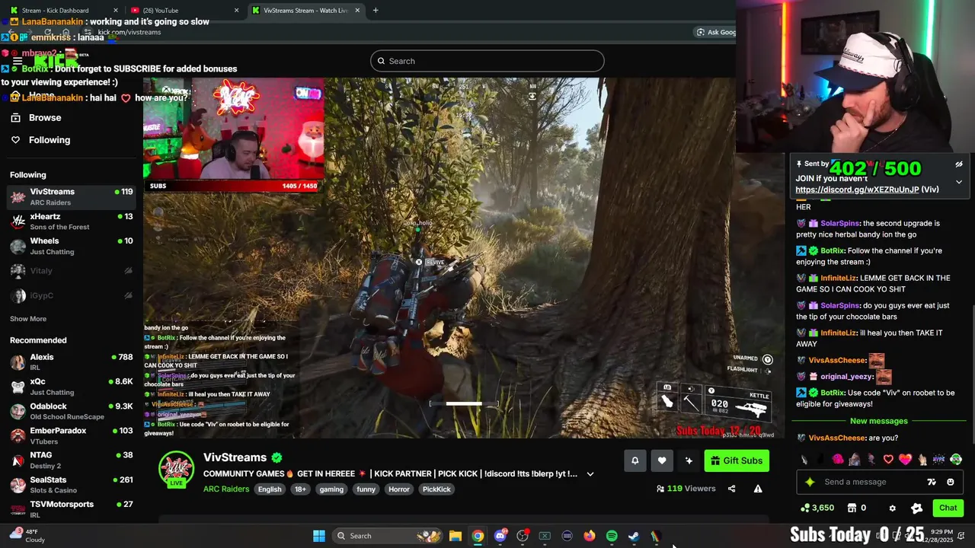Open the discord.gg invite link in pinned message

pyautogui.click(x=857, y=190)
